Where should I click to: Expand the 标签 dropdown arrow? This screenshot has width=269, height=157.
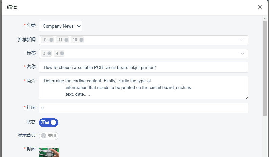[242, 54]
